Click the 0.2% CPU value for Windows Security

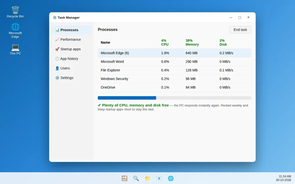165,79
